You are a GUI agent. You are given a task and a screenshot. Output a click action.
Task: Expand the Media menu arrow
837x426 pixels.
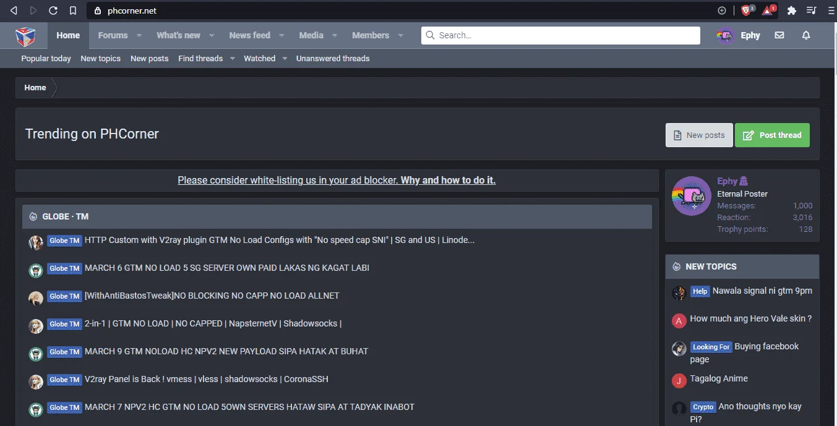335,36
